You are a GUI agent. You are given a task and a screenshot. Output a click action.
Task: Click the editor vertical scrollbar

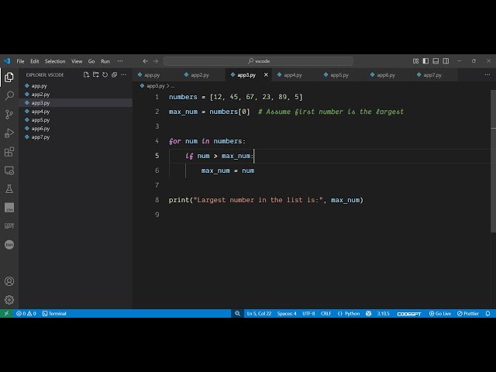(x=493, y=161)
